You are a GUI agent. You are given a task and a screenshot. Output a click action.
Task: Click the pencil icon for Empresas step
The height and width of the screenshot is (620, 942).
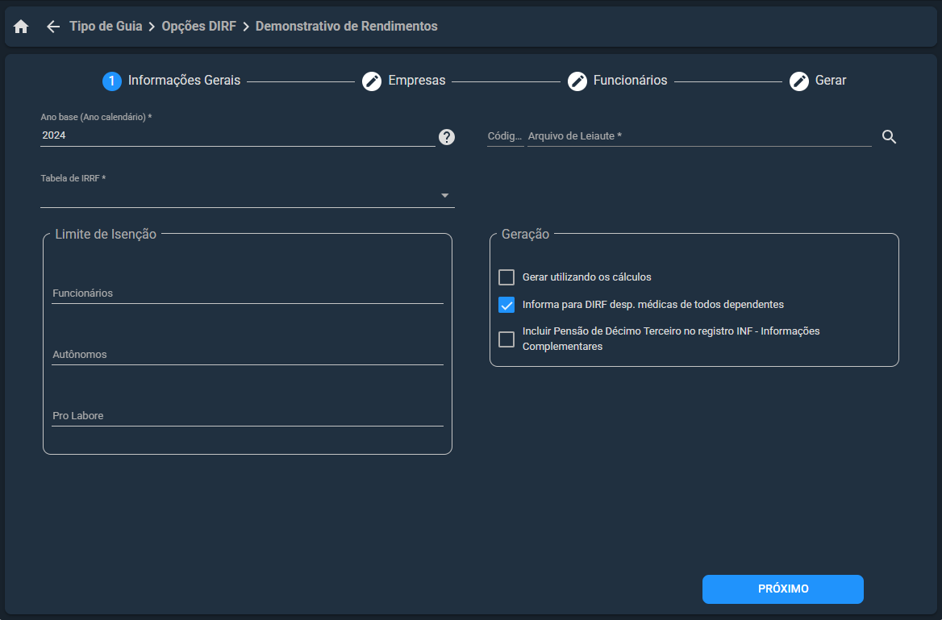372,81
